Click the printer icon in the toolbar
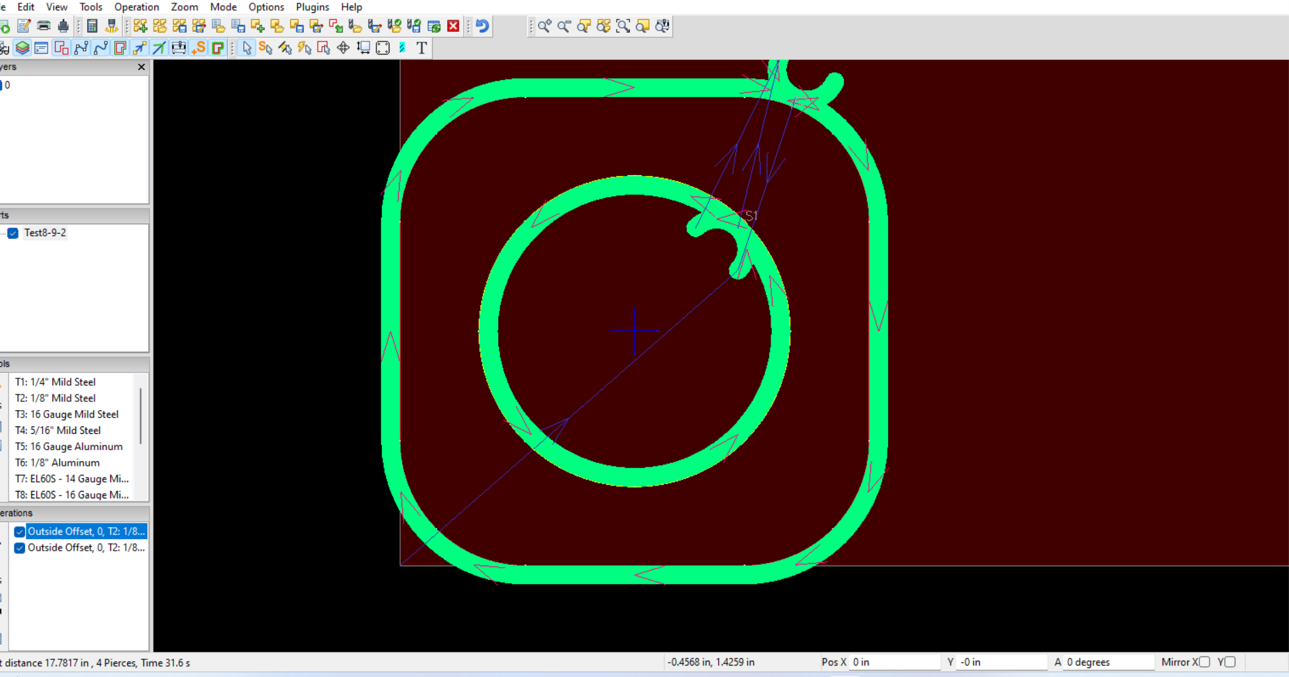 click(63, 26)
